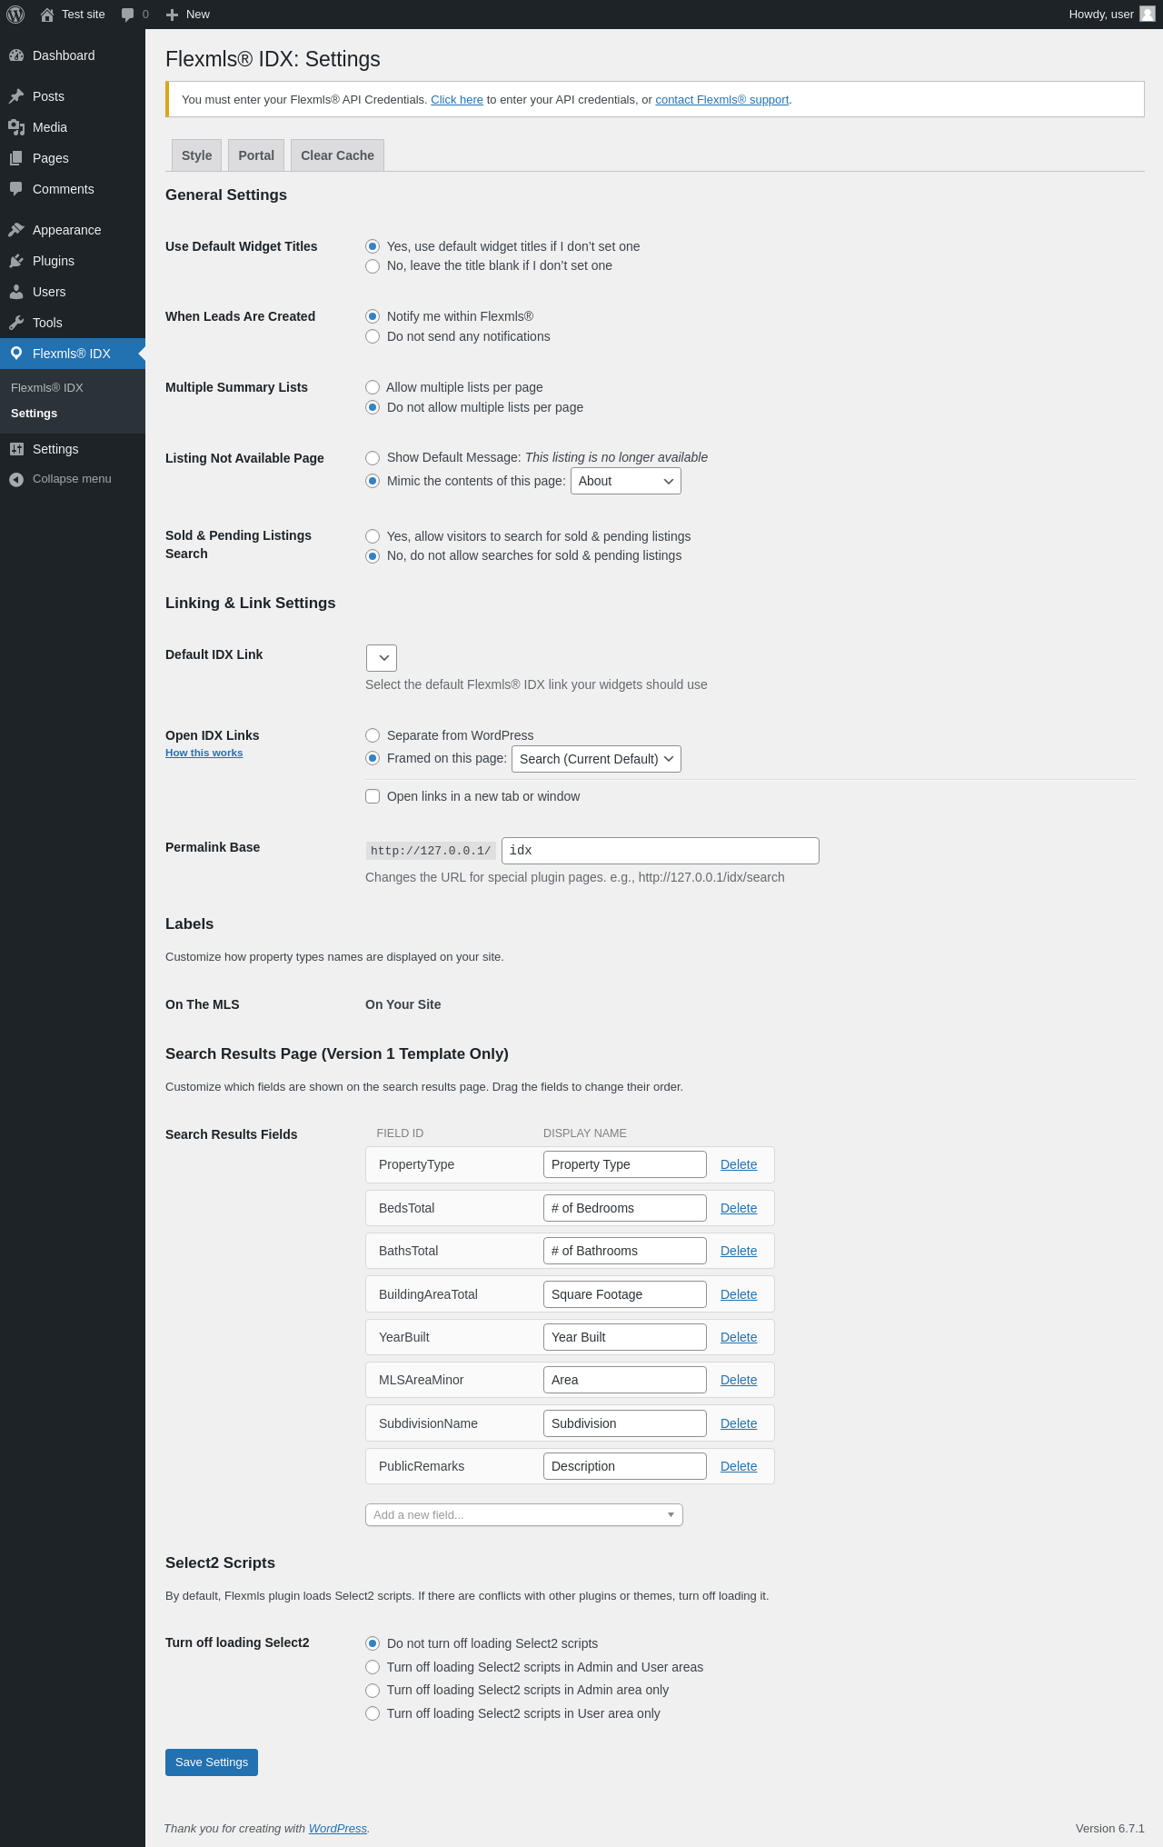Screen dimensions: 1163x1847
Task: Open Media library icon in sidebar
Action: pyautogui.click(x=16, y=127)
